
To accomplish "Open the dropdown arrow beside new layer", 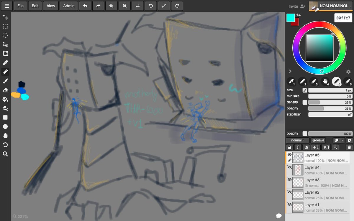I will point(342,140).
